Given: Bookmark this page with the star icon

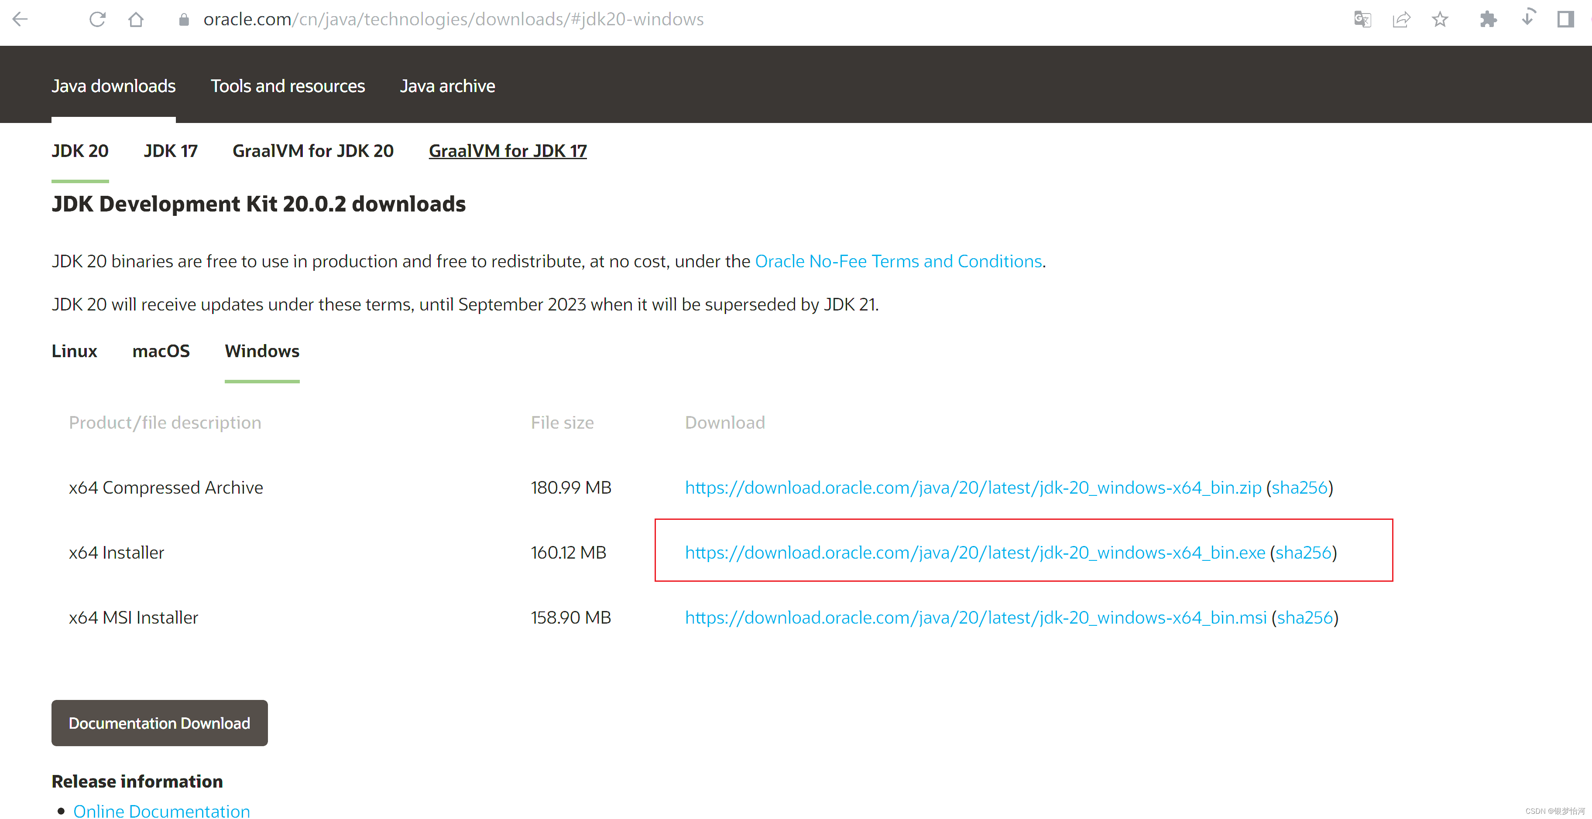Looking at the screenshot, I should [x=1440, y=19].
